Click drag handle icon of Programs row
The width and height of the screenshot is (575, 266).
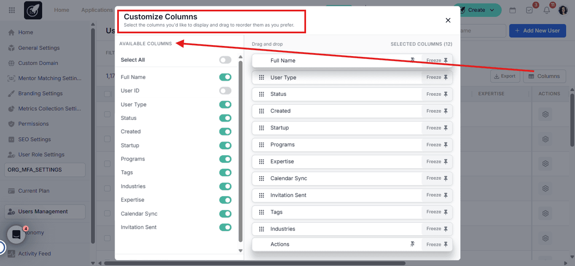pyautogui.click(x=261, y=145)
